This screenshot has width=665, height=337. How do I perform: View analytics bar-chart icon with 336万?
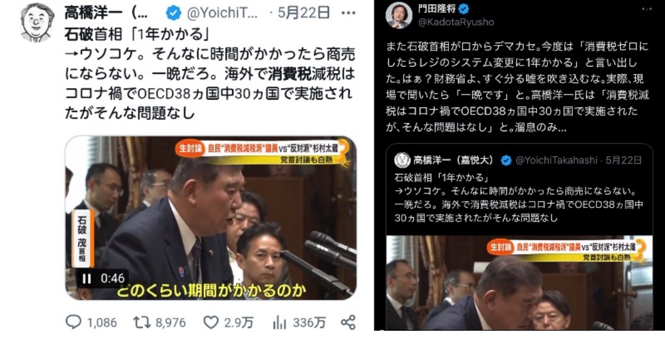point(280,323)
